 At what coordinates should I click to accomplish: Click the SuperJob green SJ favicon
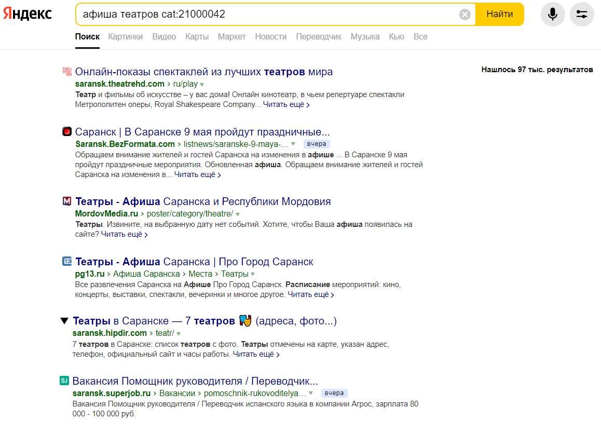[x=64, y=381]
